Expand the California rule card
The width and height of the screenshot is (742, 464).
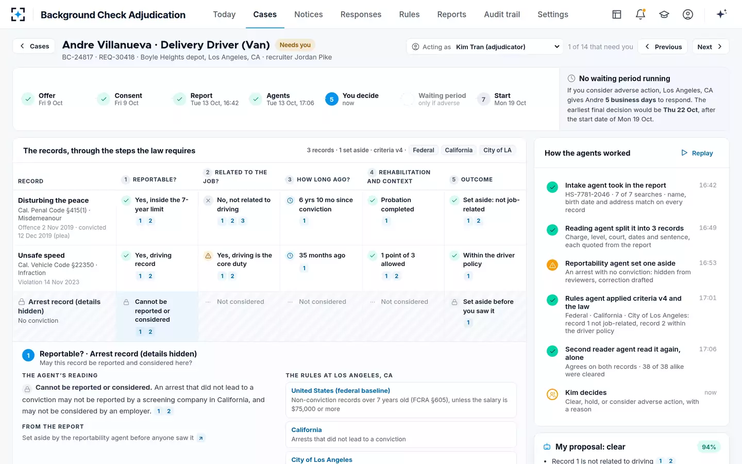[401, 435]
